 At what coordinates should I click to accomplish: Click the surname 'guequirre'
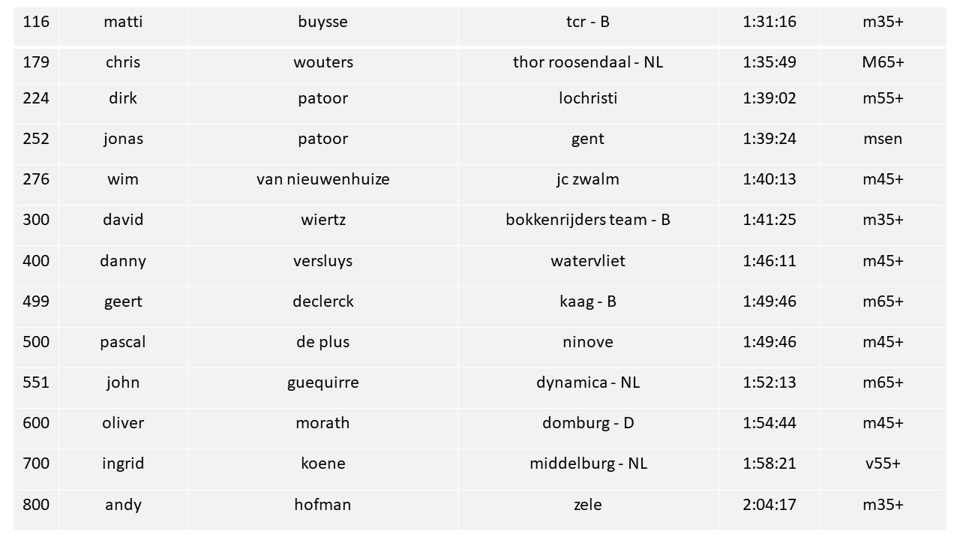click(x=323, y=383)
